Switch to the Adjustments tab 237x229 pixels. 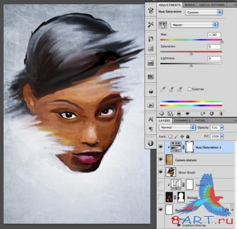[170, 5]
